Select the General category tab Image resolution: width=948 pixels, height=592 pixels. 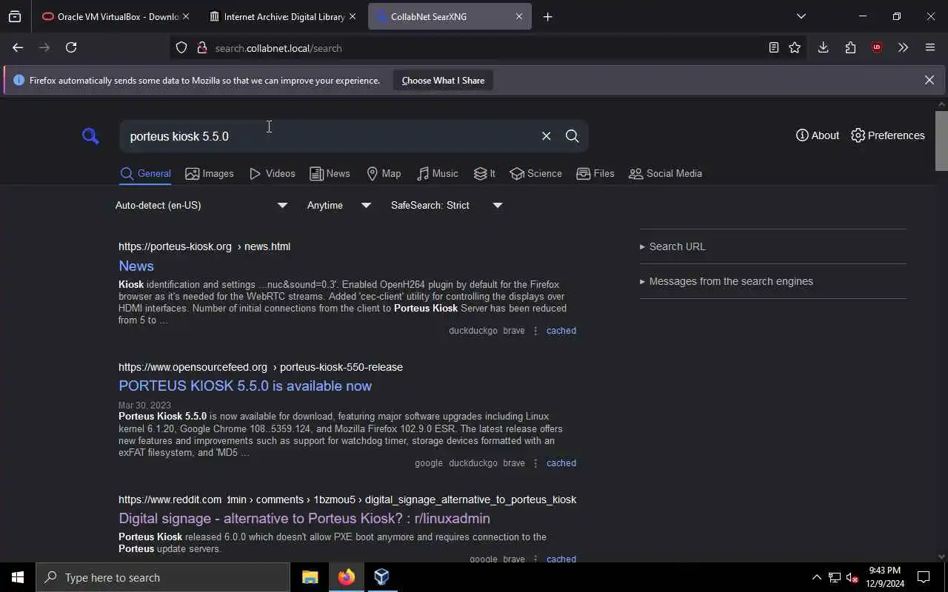(x=145, y=173)
